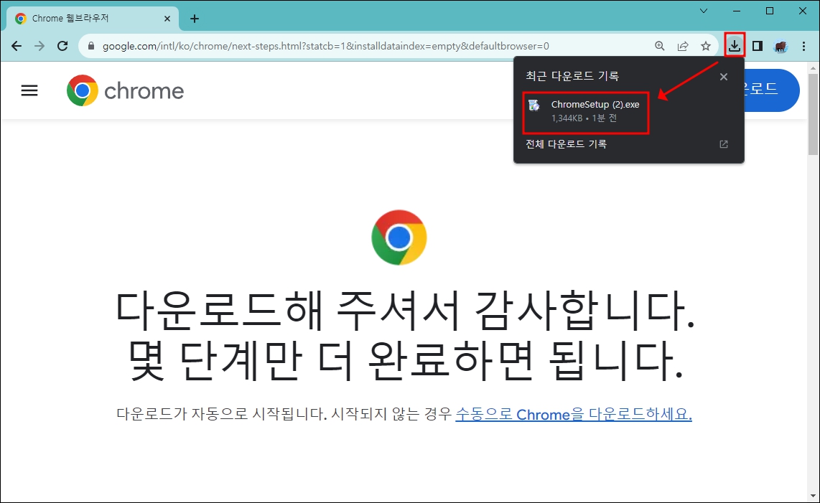Open full download history external icon
This screenshot has width=820, height=503.
(724, 144)
